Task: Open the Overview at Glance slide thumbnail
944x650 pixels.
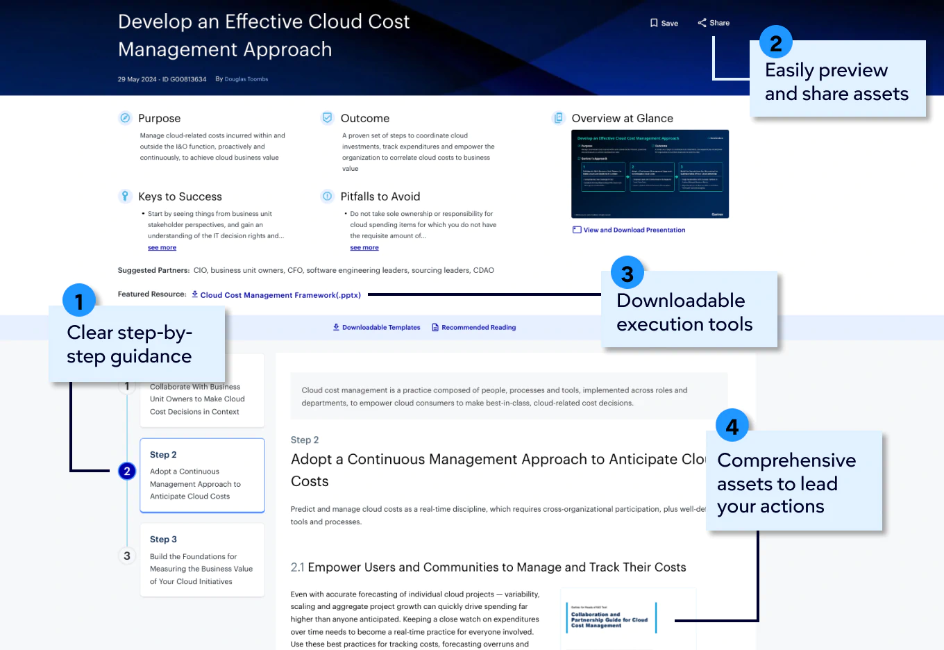Action: pyautogui.click(x=650, y=174)
